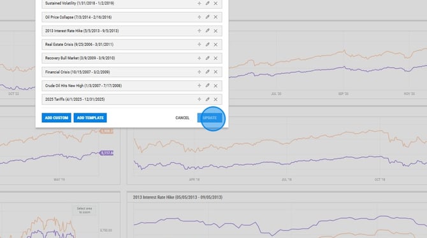Click the Update button

210,118
